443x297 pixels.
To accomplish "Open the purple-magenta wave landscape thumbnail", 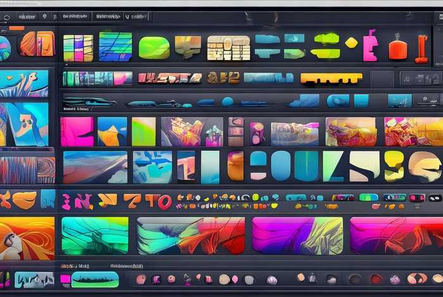I will click(297, 235).
